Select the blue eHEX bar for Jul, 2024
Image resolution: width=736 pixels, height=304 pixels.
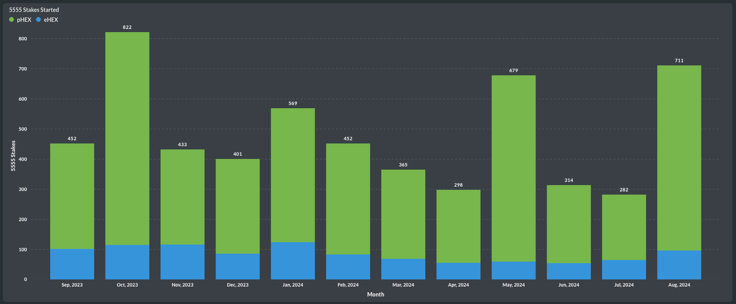[624, 270]
